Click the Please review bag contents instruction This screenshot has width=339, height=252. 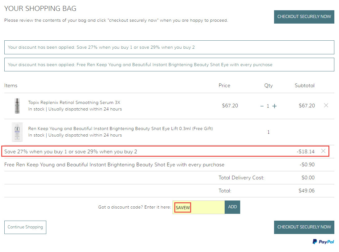click(x=116, y=20)
